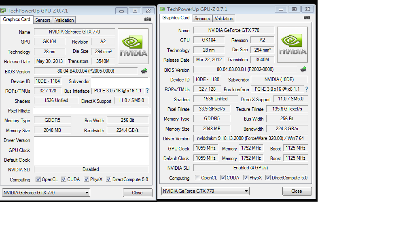The width and height of the screenshot is (409, 250).
Task: Toggle OpenCL checkbox in right window
Action: click(197, 178)
